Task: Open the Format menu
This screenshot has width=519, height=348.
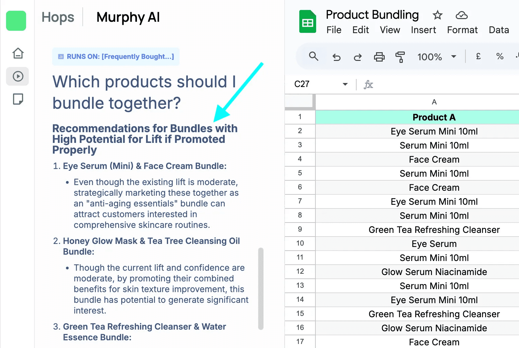Action: [x=462, y=30]
